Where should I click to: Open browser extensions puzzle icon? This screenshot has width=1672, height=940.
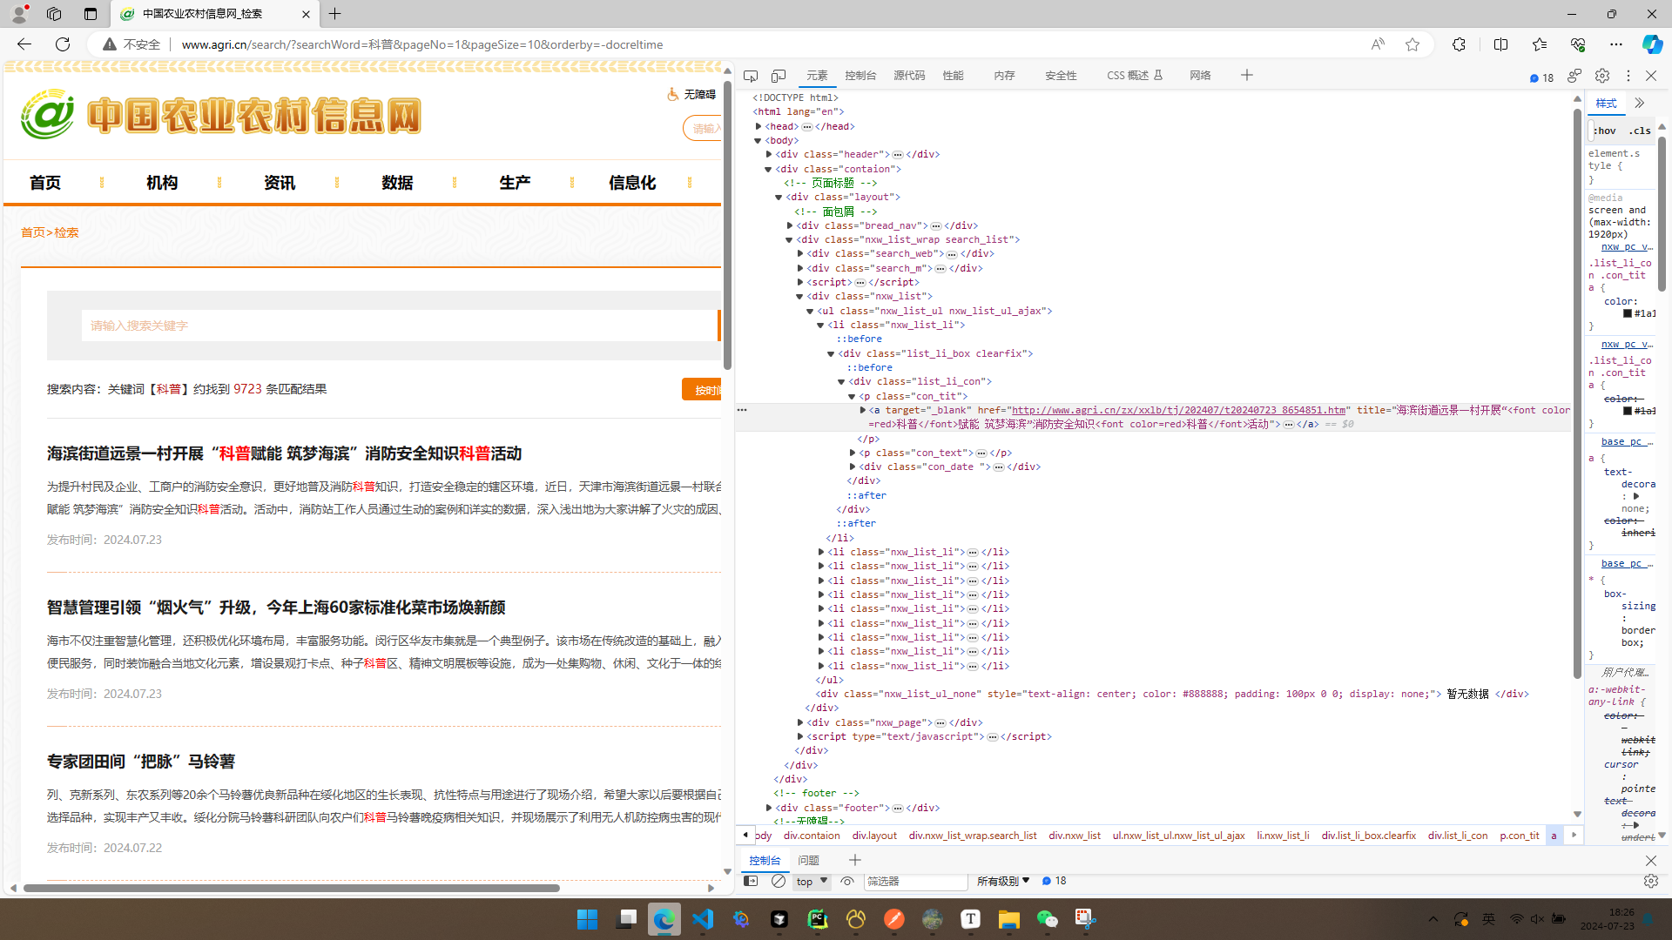[x=1460, y=44]
